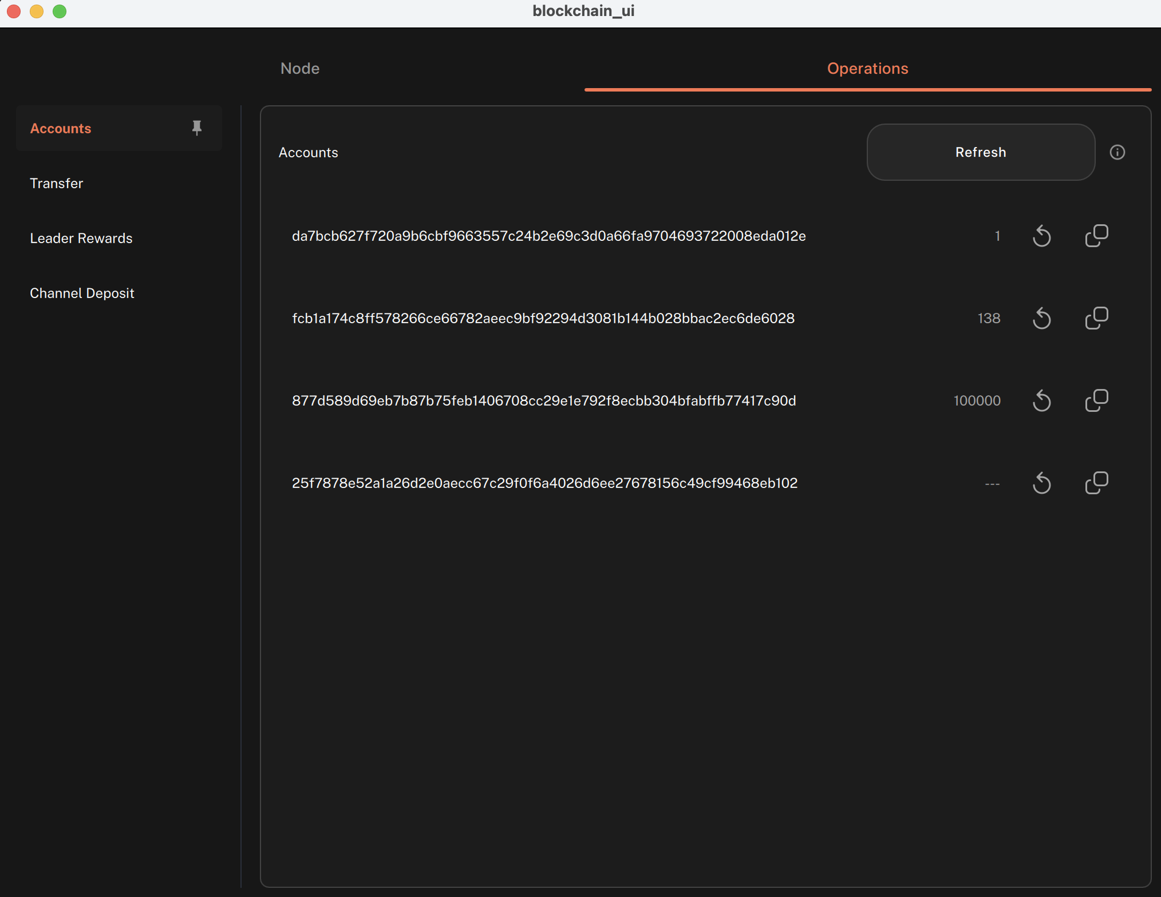
Task: Refresh balance for account fcb1a174c8...
Action: click(1041, 318)
